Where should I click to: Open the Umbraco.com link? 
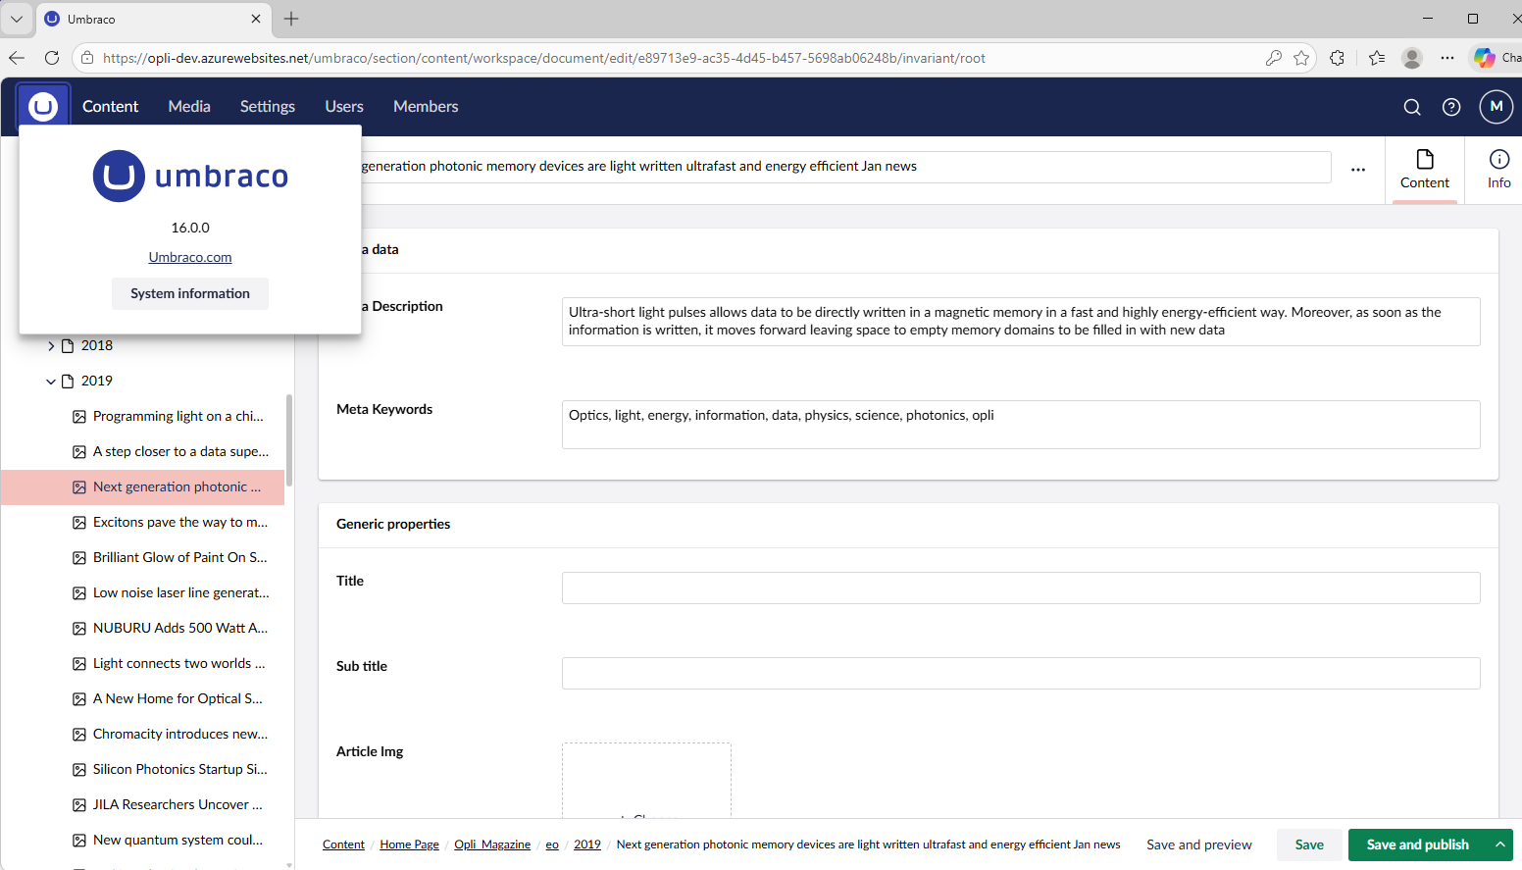tap(190, 257)
